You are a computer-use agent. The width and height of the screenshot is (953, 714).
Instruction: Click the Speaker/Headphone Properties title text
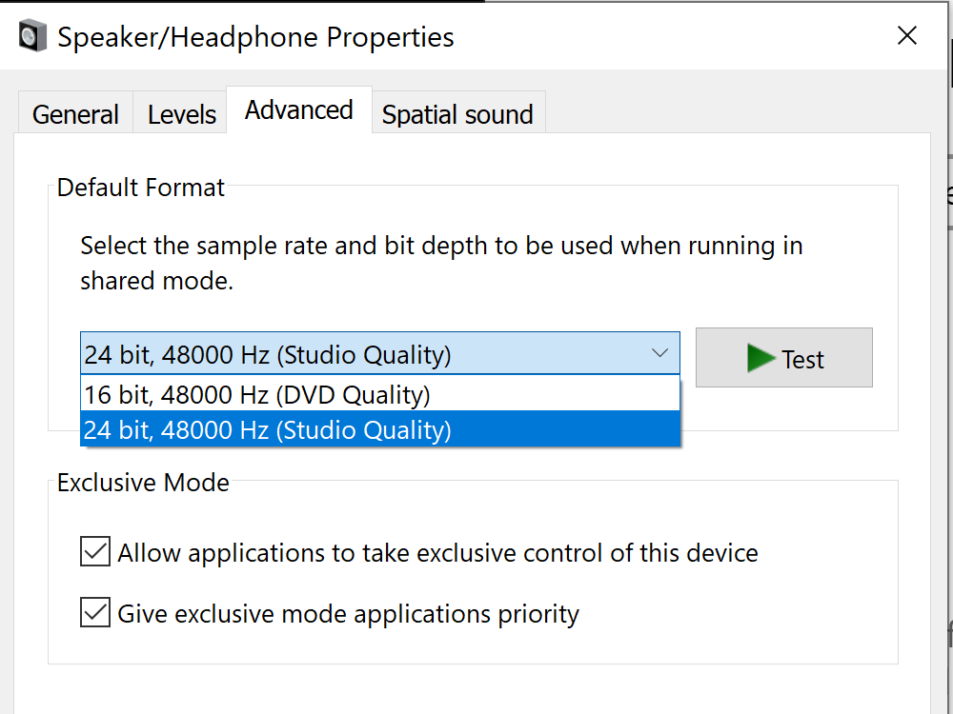point(255,38)
